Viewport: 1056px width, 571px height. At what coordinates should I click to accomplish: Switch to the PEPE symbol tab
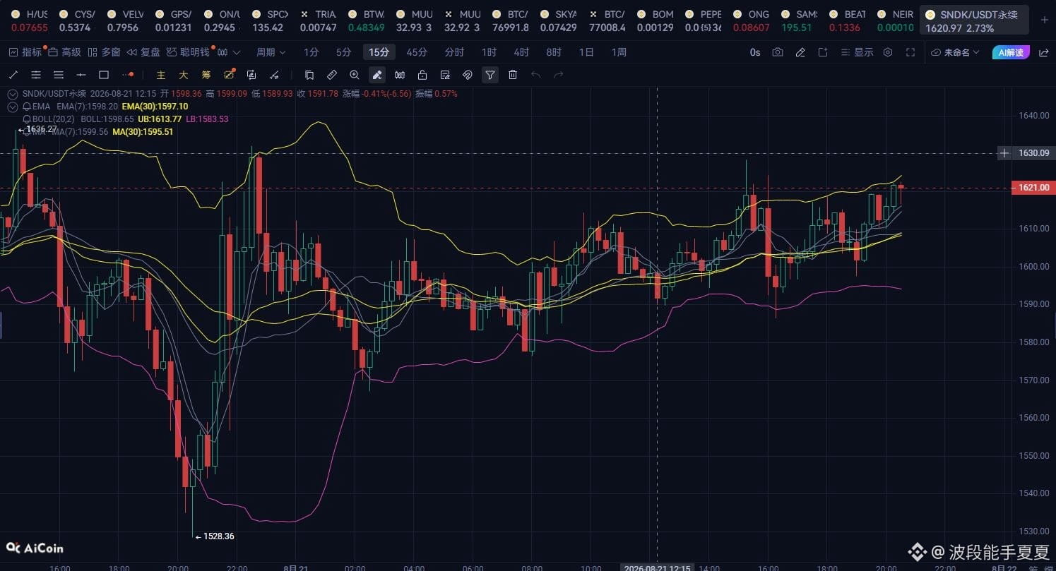(703, 20)
